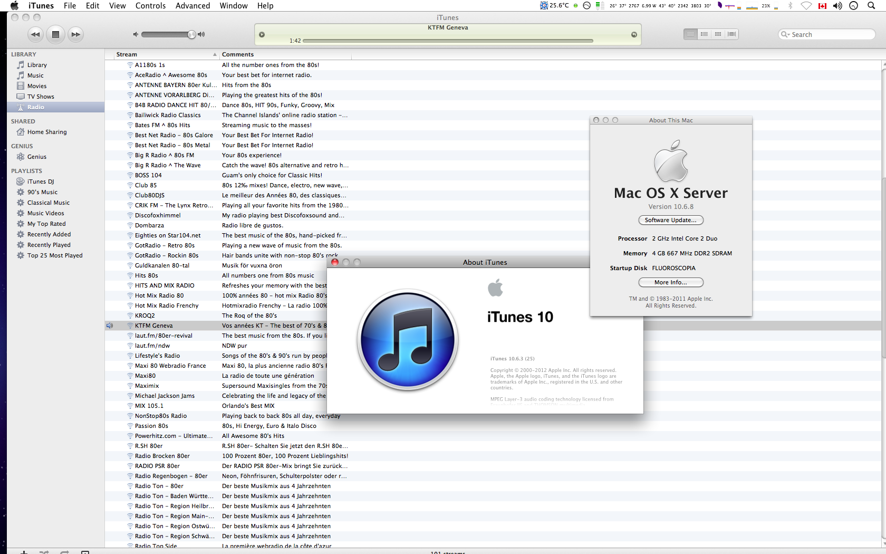Open Spotlight search in the menu bar
Image resolution: width=886 pixels, height=554 pixels.
point(871,6)
